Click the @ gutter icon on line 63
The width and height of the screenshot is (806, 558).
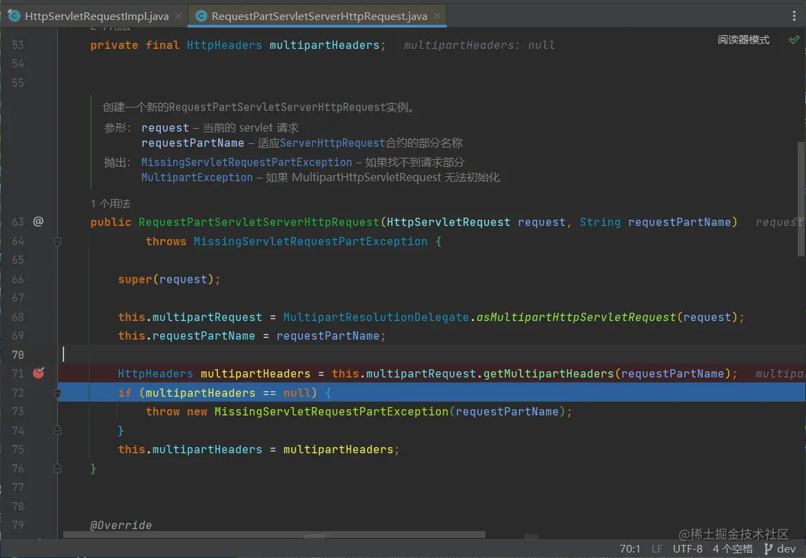(x=38, y=221)
